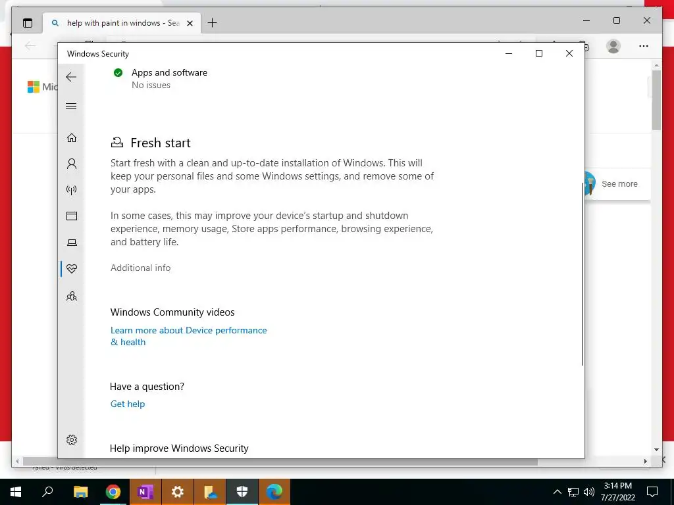Open a new tab in Edge
The image size is (674, 505).
[x=213, y=23]
